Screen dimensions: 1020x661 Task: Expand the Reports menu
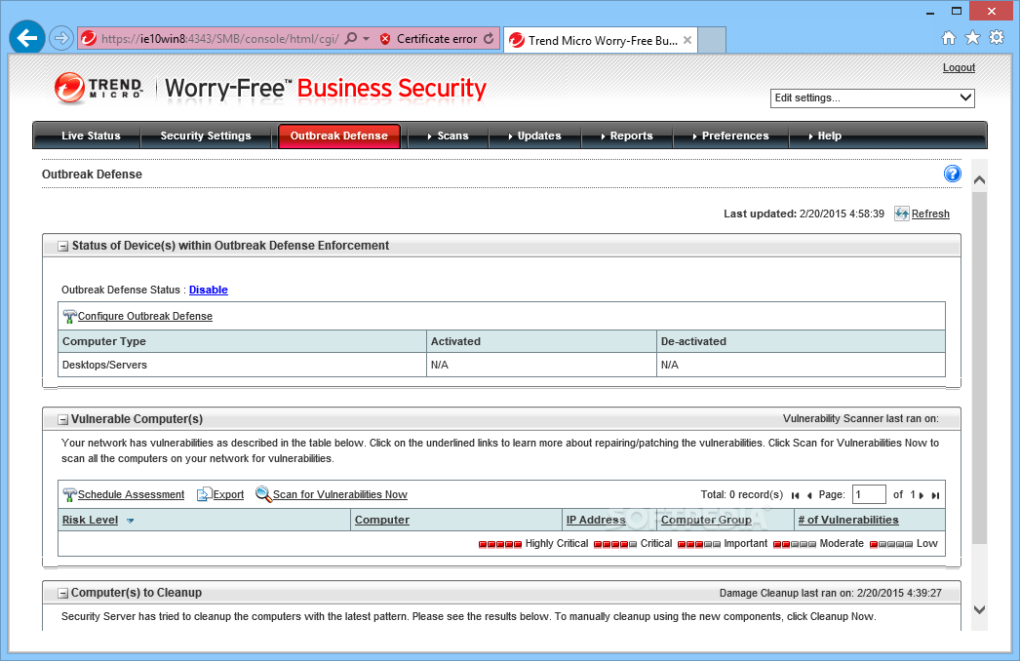626,136
